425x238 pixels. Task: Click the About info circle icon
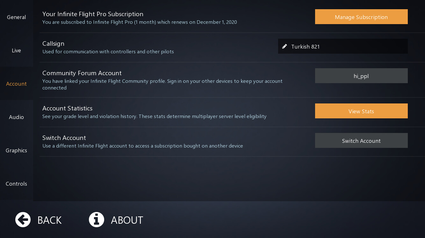coord(97,220)
